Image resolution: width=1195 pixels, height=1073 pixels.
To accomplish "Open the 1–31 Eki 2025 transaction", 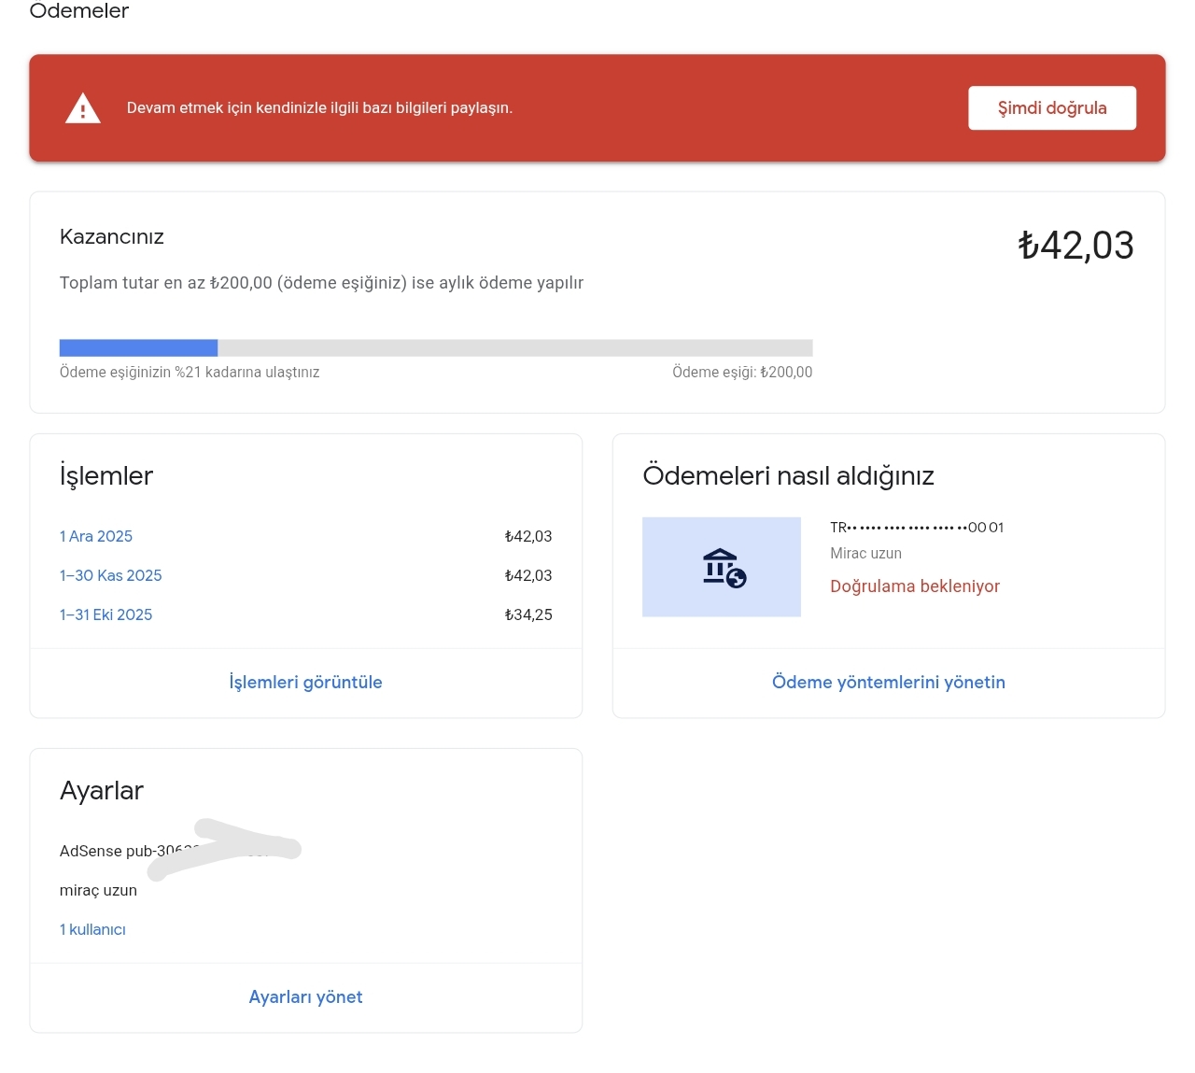I will (x=106, y=614).
